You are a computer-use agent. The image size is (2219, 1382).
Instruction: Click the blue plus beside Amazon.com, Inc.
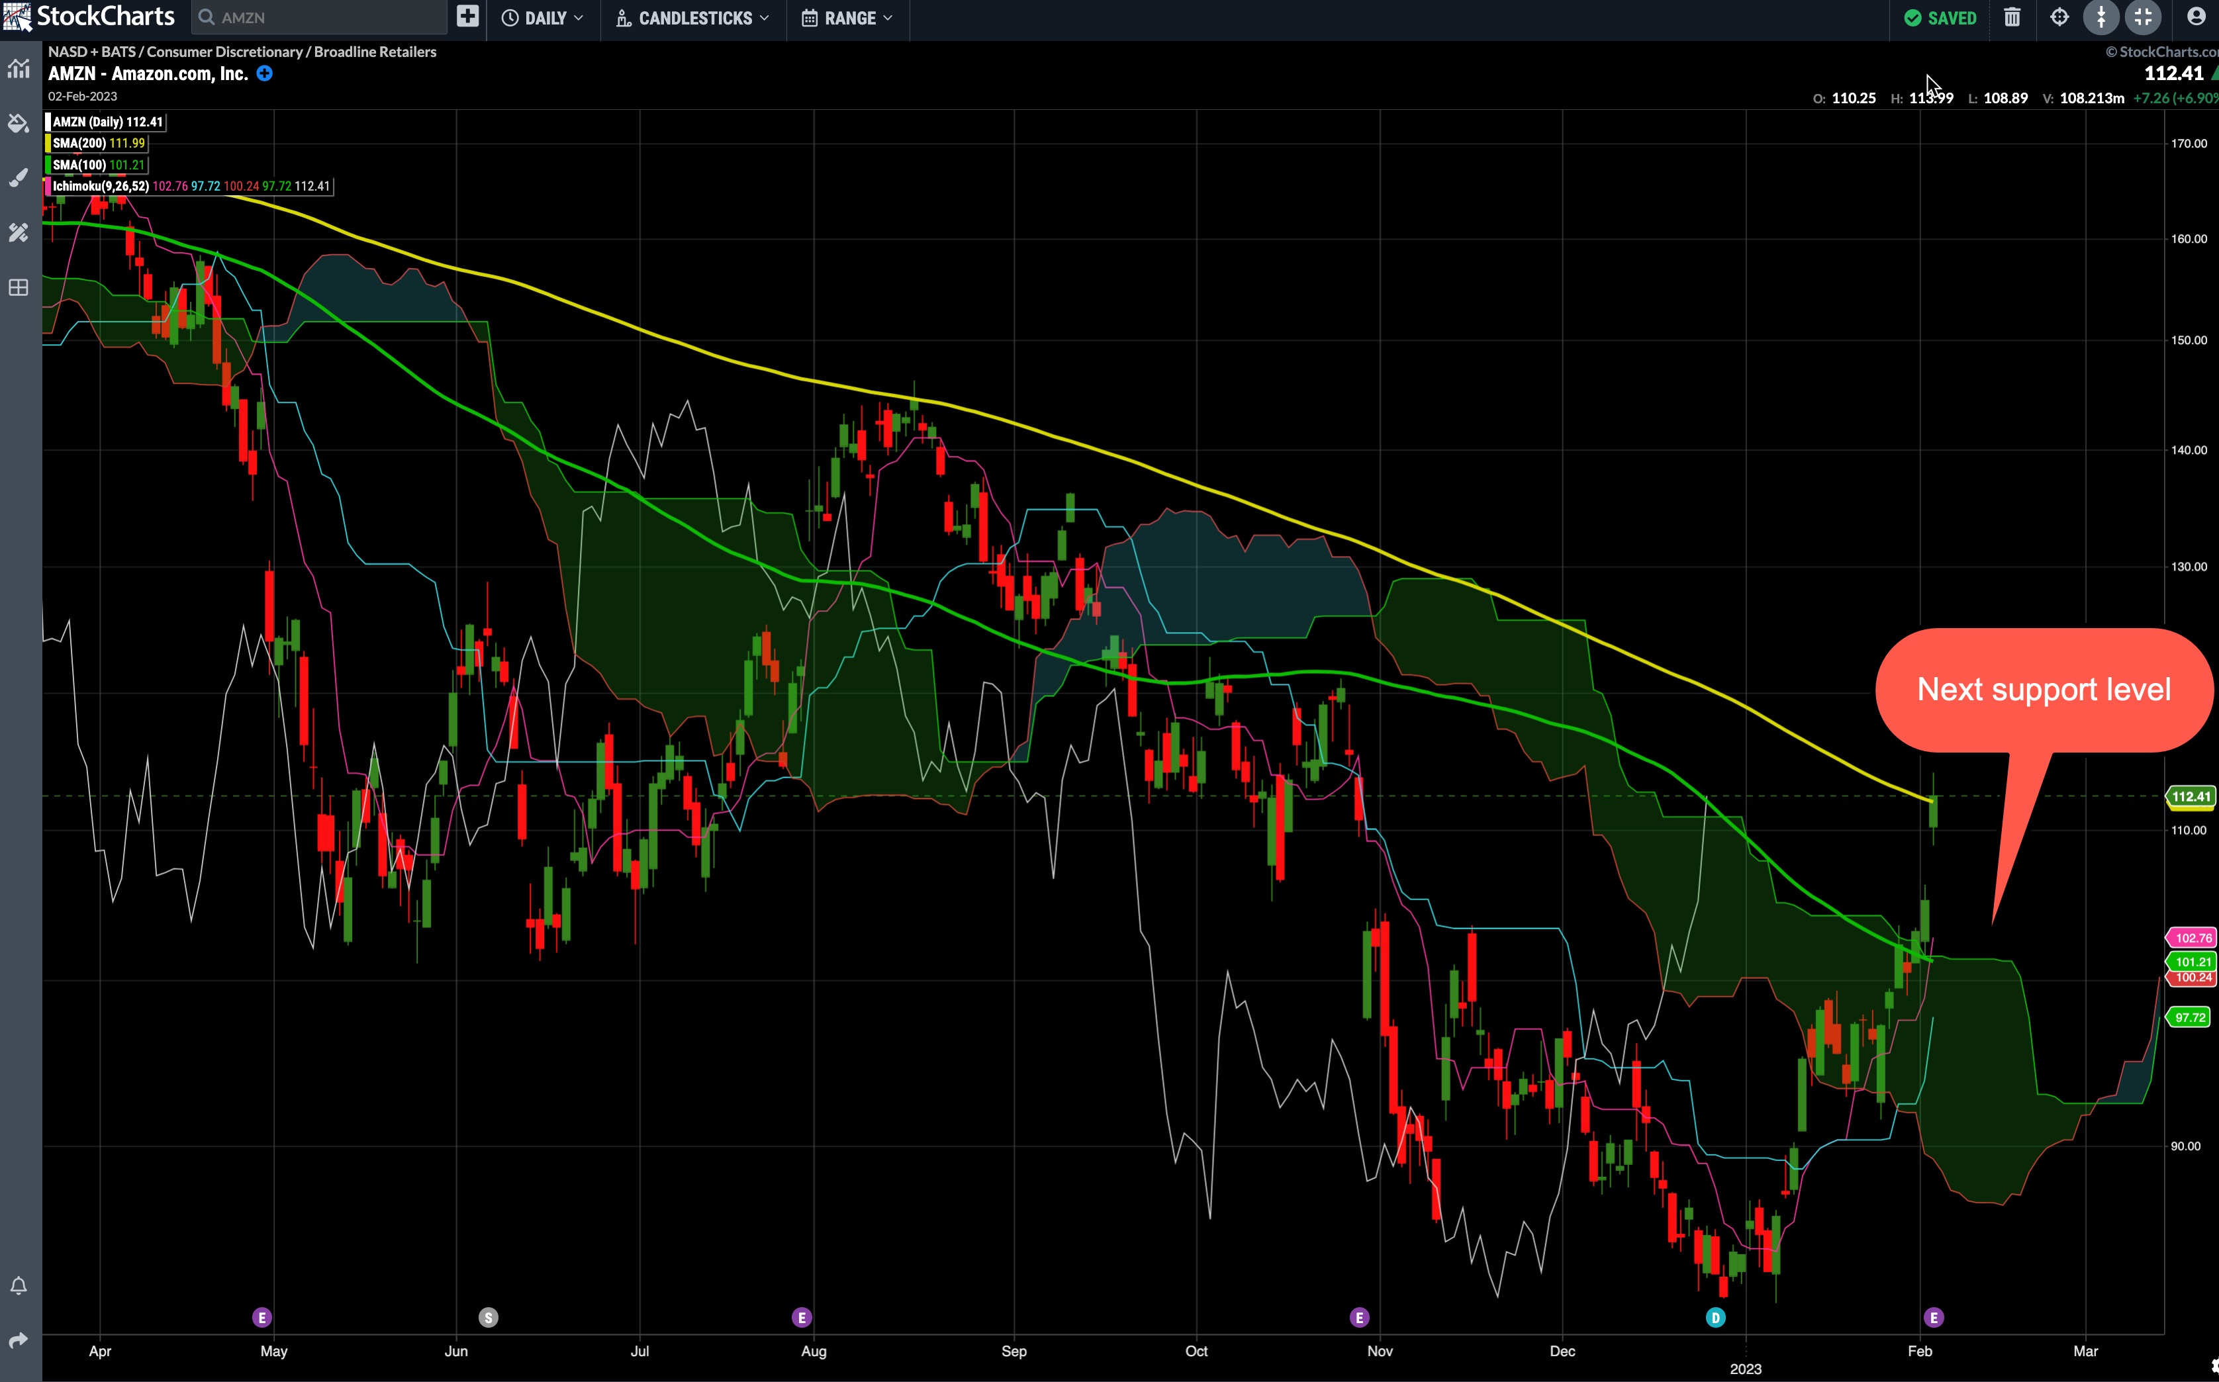tap(264, 74)
